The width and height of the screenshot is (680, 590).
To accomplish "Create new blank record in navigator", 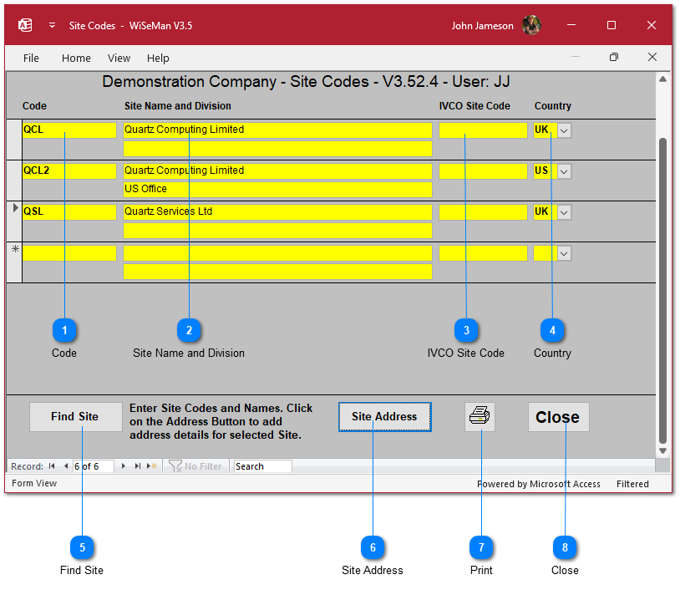I will pyautogui.click(x=152, y=466).
